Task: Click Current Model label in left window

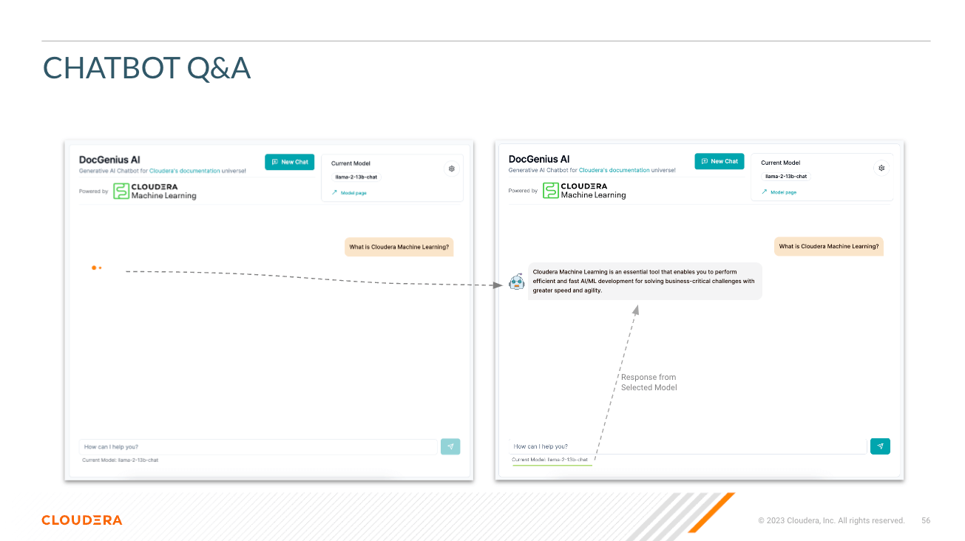Action: point(351,163)
